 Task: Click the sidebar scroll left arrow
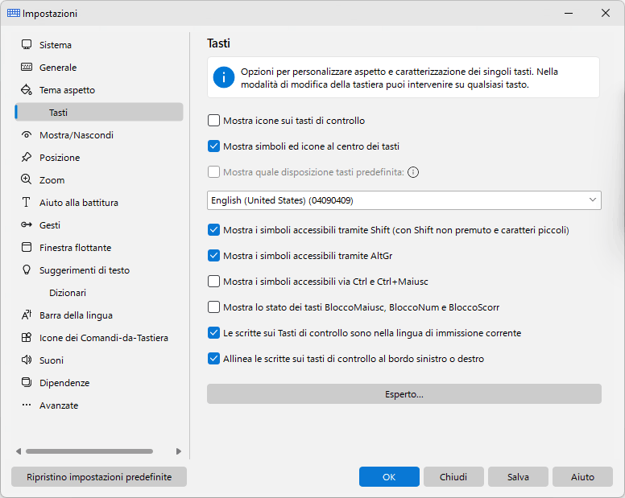pos(19,451)
